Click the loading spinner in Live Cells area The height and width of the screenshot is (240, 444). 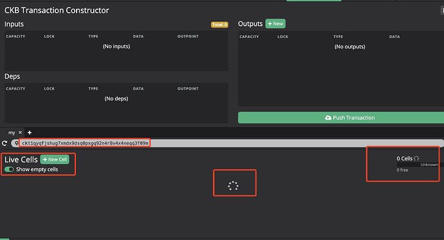point(233,186)
